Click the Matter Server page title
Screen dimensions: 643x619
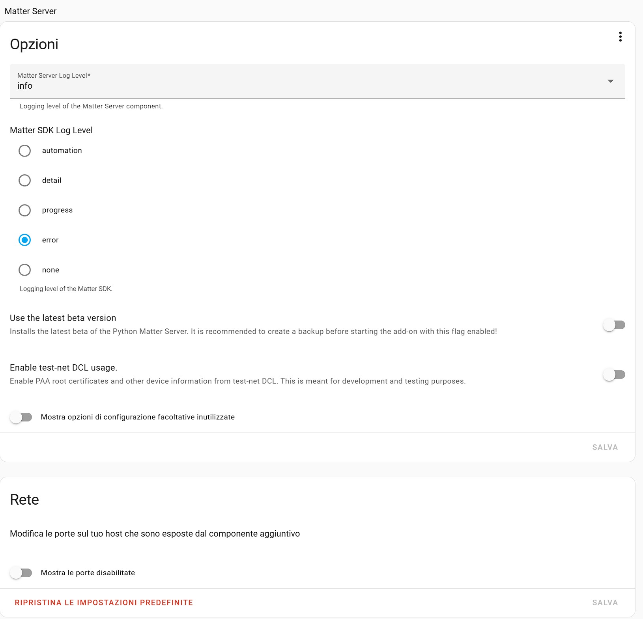(x=30, y=11)
